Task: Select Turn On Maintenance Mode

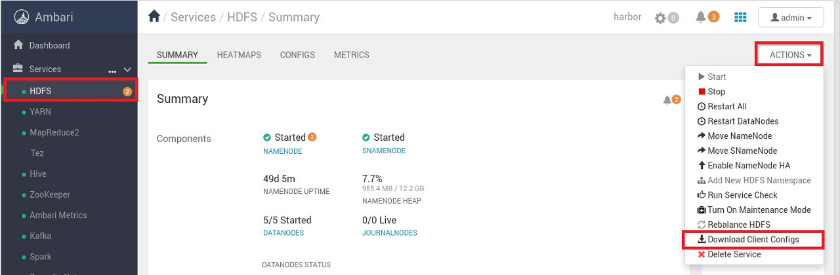Action: [754, 210]
